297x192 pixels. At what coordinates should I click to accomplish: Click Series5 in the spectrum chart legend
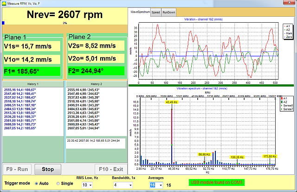[x=288, y=105]
